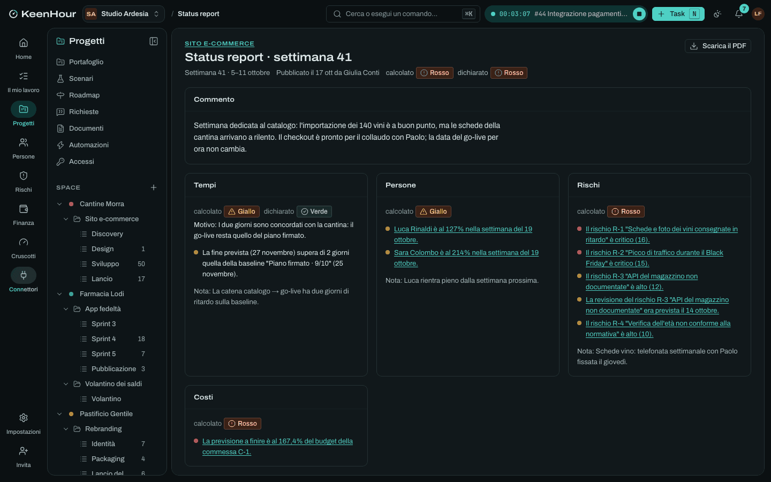Switch workspace via Studio Ardesia dropdown
The height and width of the screenshot is (482, 771).
click(x=123, y=14)
